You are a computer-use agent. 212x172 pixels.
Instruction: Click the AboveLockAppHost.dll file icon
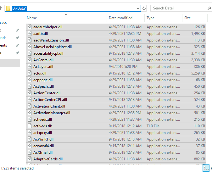coord(30,47)
